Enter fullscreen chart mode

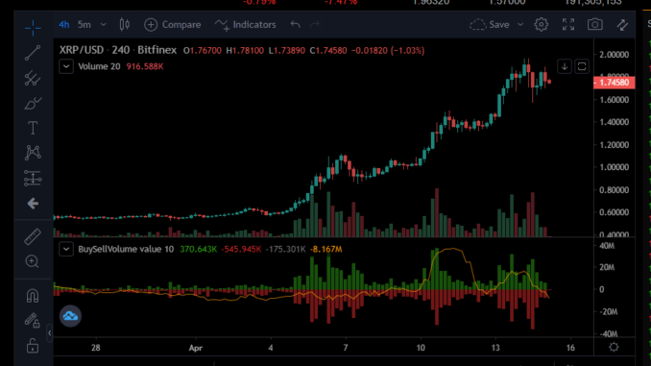click(568, 25)
